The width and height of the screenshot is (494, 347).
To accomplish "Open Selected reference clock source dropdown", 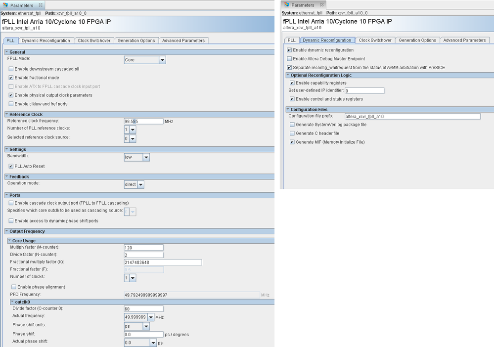I will pyautogui.click(x=133, y=139).
